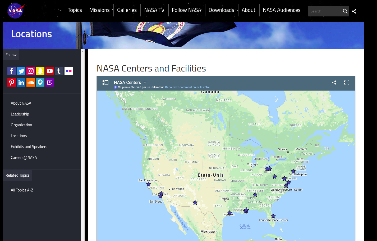
Task: Star the NASA Centers map
Action: point(145,82)
